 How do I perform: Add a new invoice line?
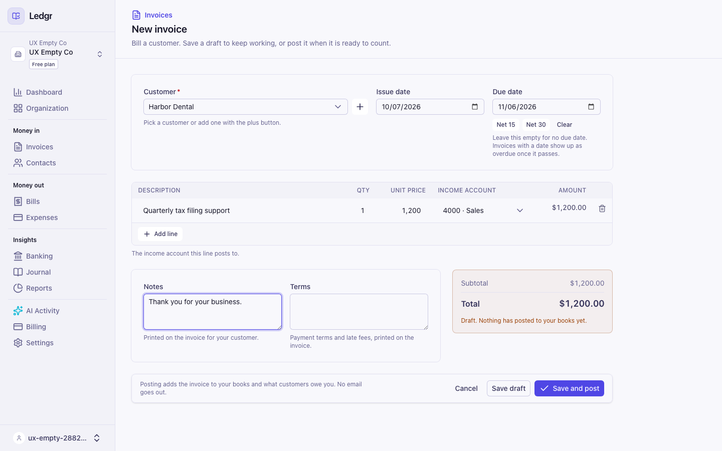click(160, 234)
